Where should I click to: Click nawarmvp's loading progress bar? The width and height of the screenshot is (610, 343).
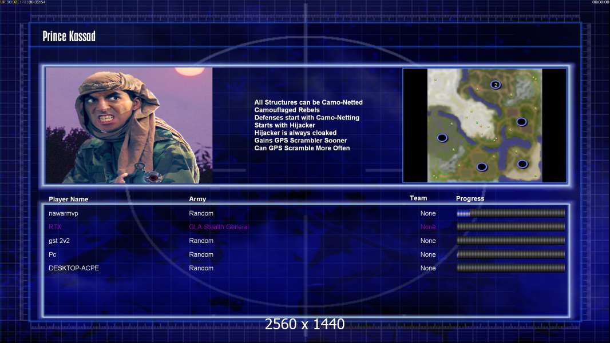pyautogui.click(x=511, y=213)
